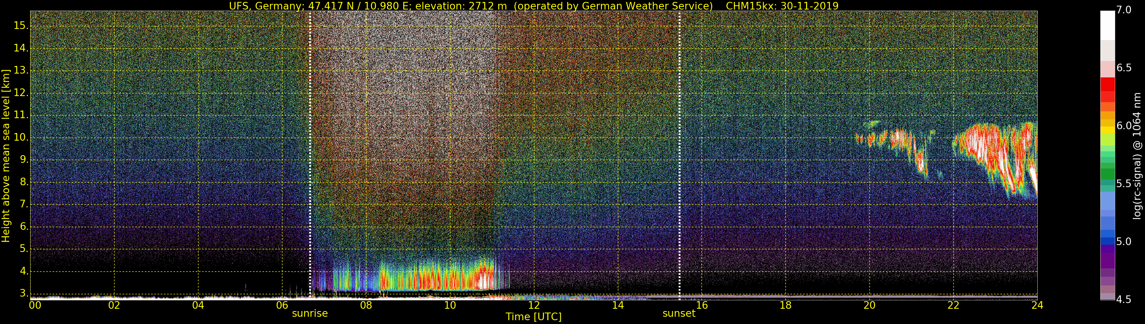Click the "Height above mean sea level [km]" axis label
The width and height of the screenshot is (1145, 324).
point(6,156)
